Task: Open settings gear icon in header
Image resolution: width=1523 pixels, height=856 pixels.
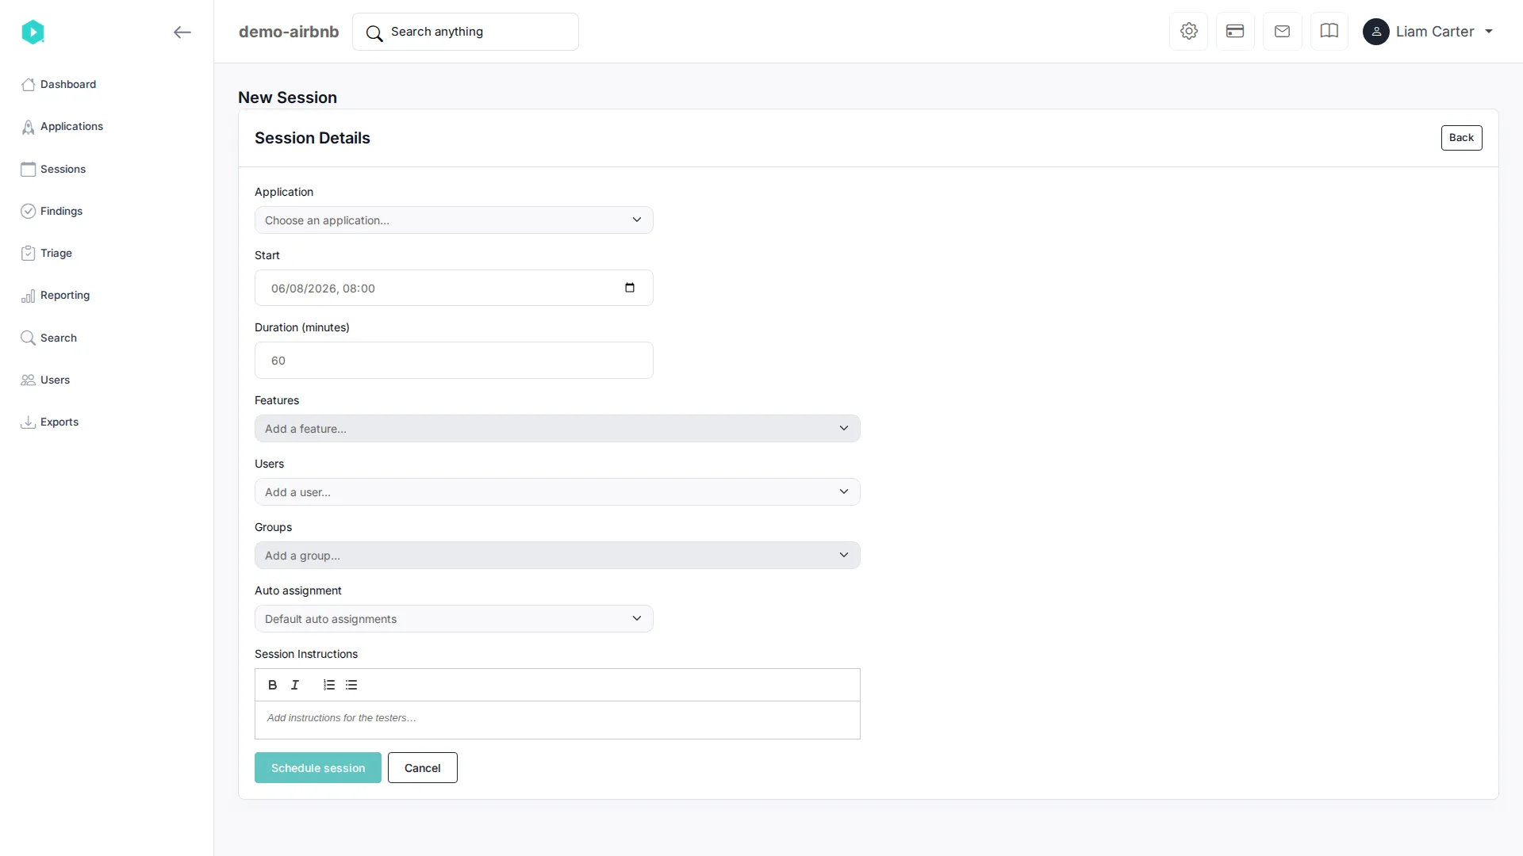Action: point(1188,32)
